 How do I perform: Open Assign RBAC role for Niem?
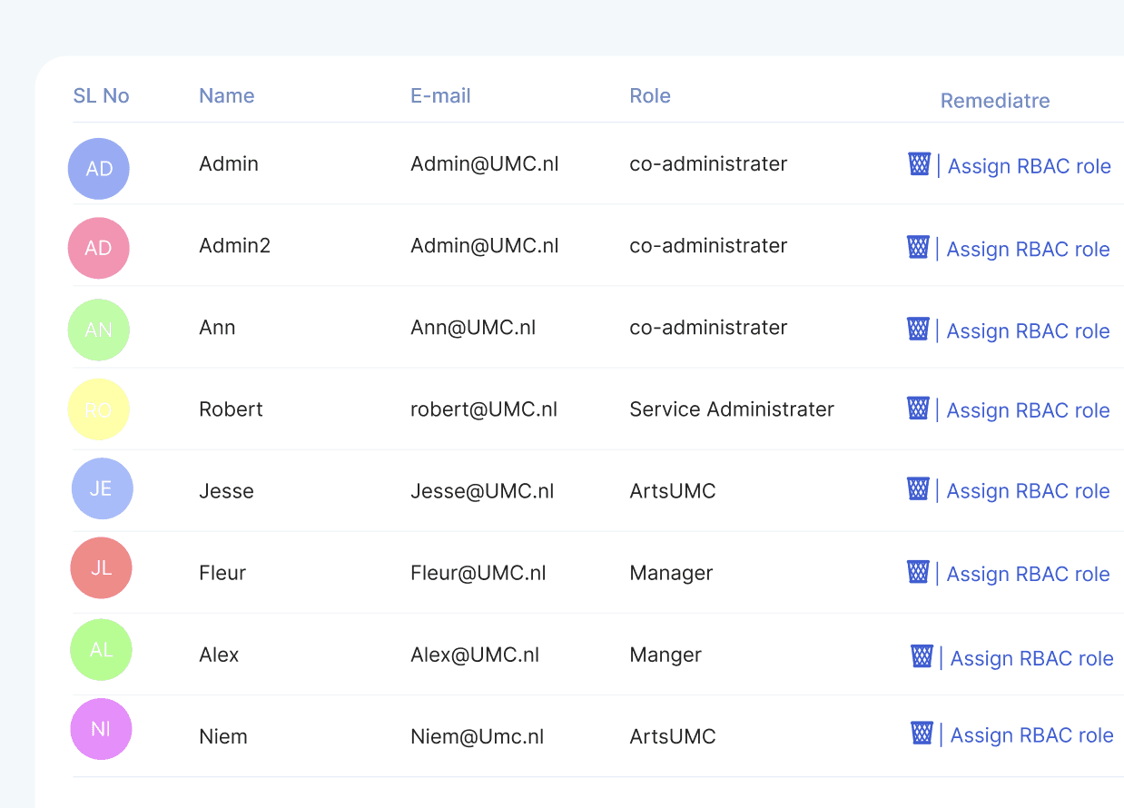(1032, 735)
